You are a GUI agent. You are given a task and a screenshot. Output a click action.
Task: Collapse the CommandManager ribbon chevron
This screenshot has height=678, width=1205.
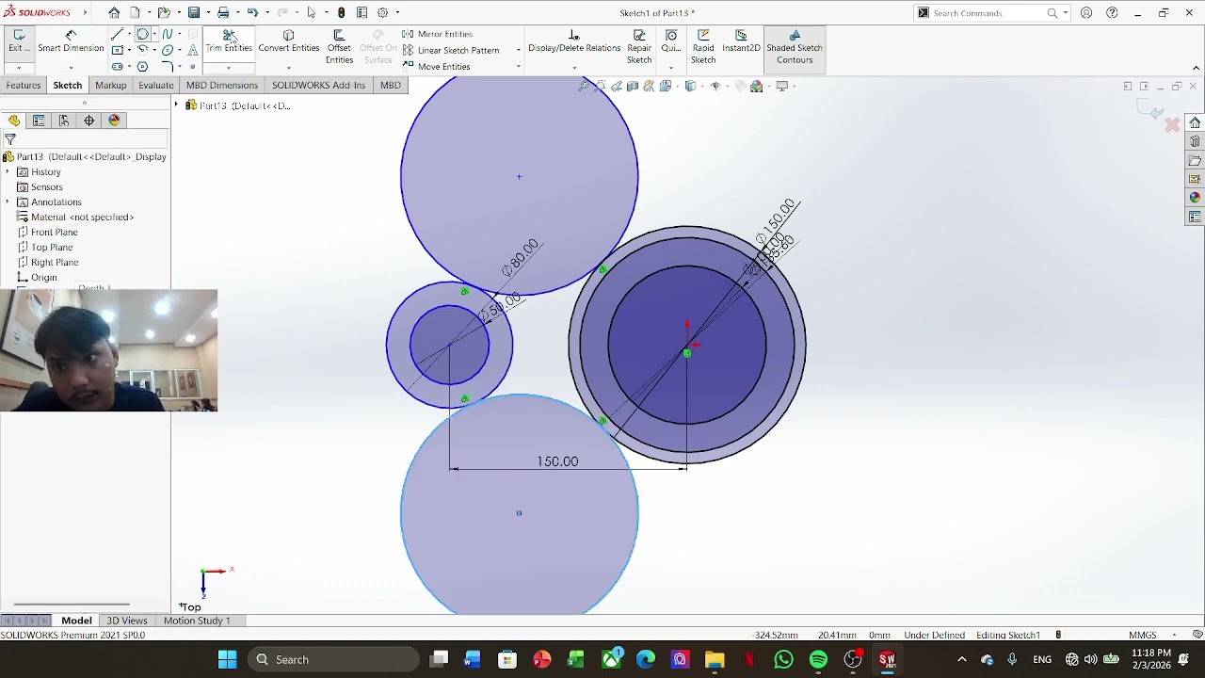pyautogui.click(x=1197, y=68)
